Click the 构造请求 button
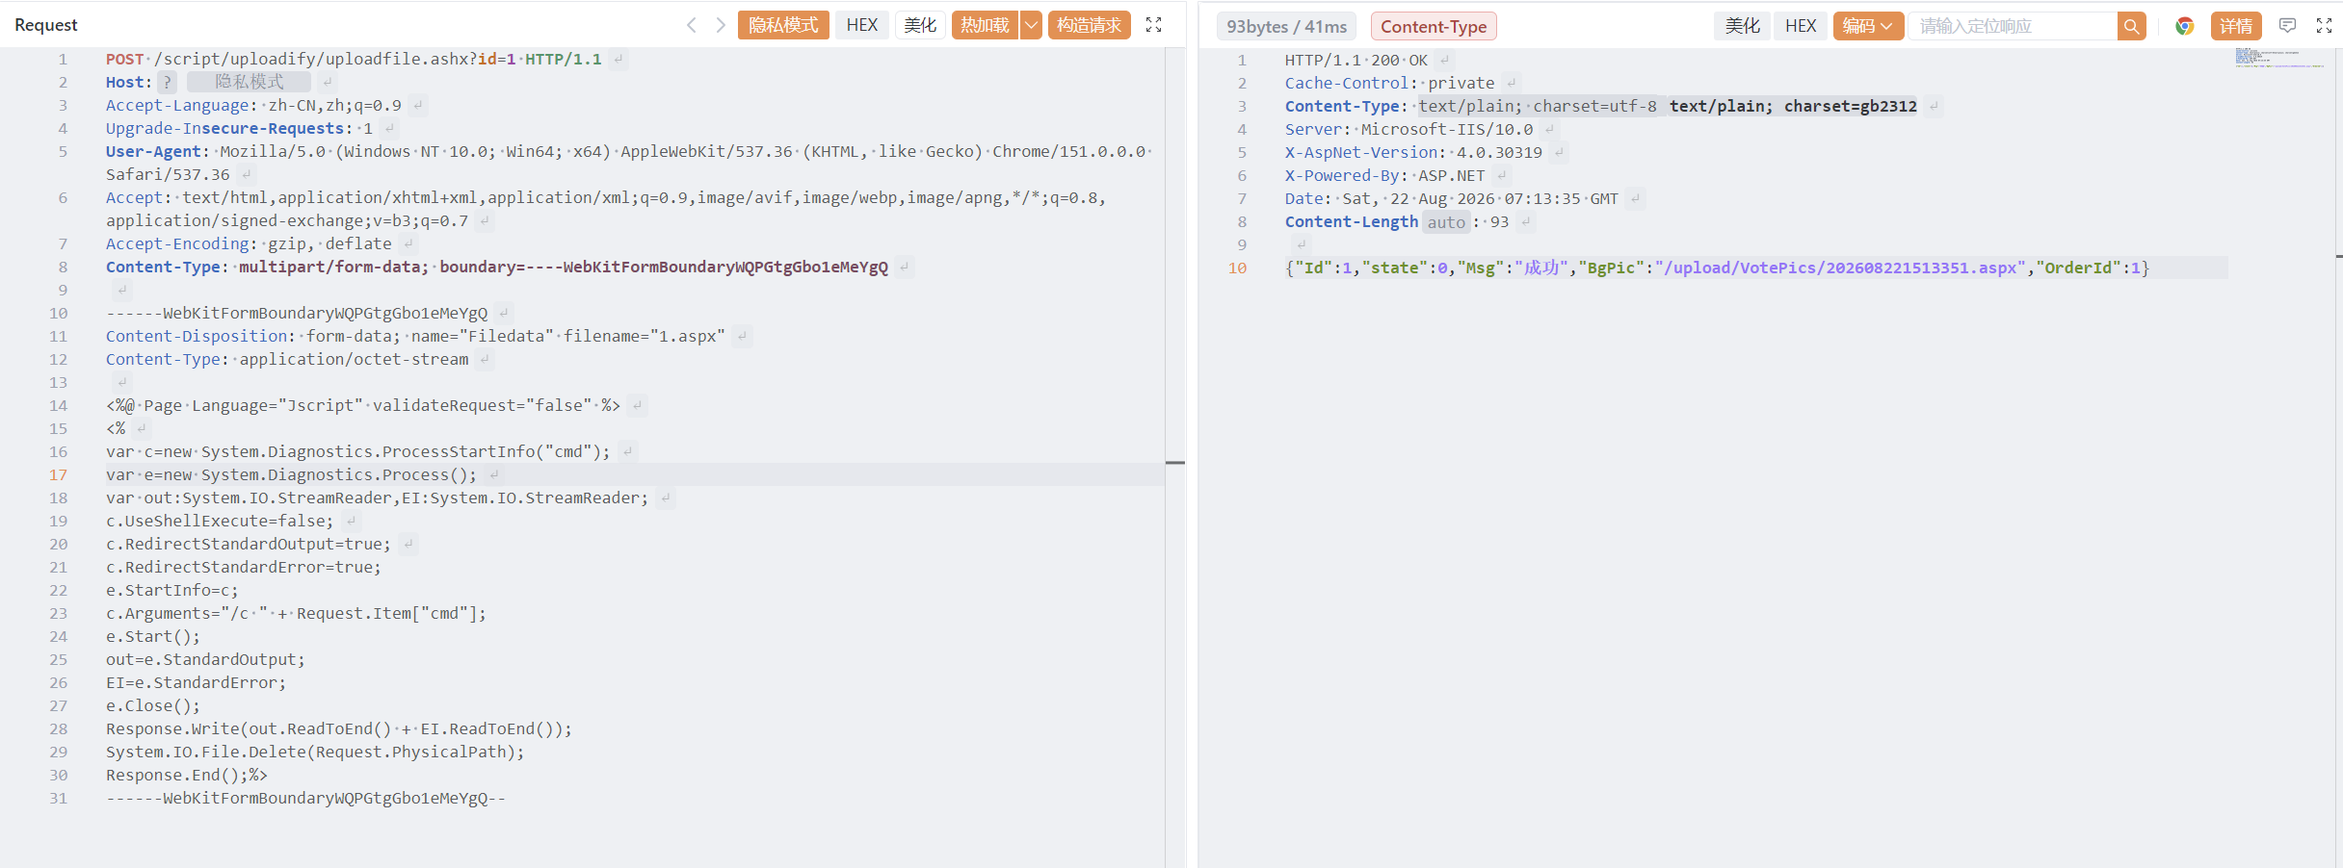The width and height of the screenshot is (2343, 868). 1089,25
